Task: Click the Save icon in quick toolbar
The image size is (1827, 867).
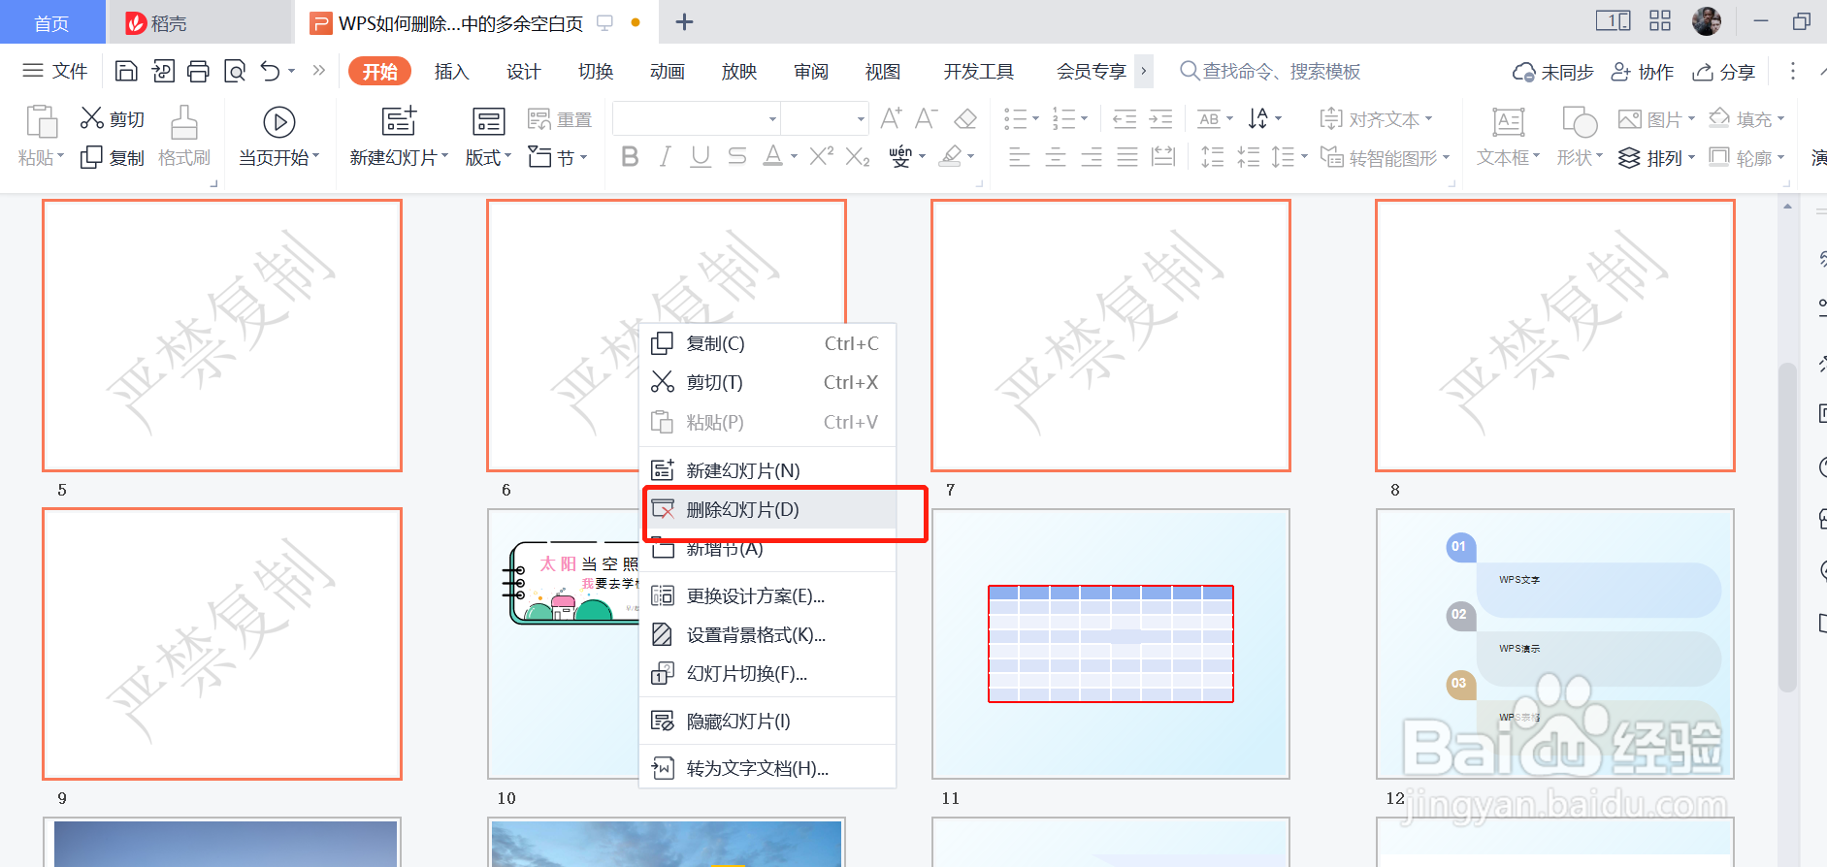Action: (126, 71)
